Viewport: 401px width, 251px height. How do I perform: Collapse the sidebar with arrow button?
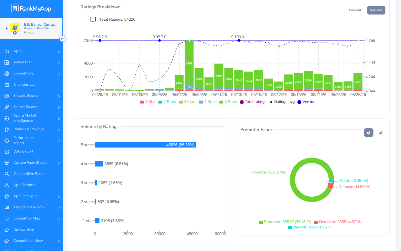tap(62, 39)
